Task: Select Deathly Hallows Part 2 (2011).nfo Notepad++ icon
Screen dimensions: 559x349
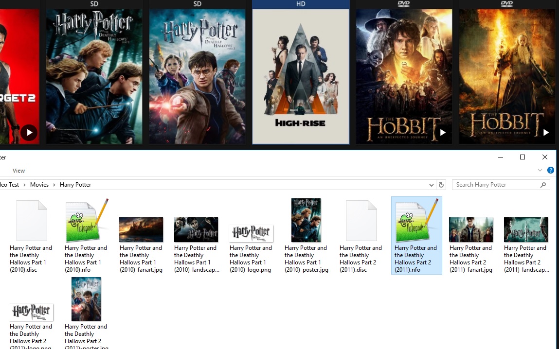Action: [416, 221]
